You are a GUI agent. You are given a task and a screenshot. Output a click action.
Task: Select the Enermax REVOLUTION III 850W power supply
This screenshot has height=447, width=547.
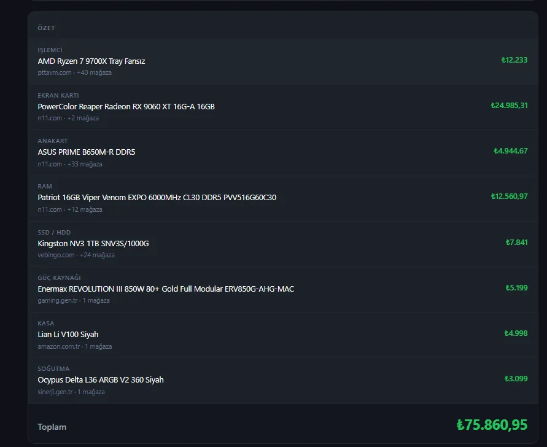[x=166, y=289]
